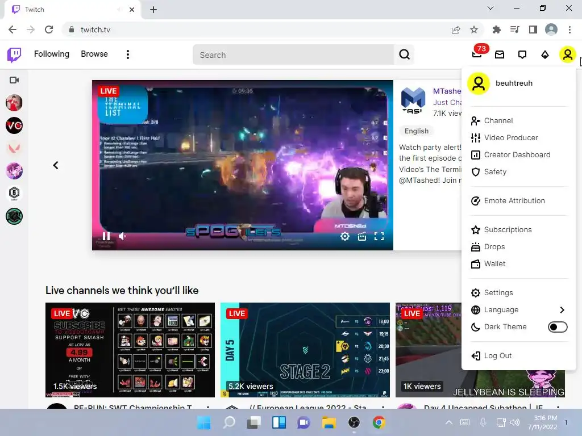Enter fullscreen on the featured player
This screenshot has width=582, height=436.
pos(379,236)
